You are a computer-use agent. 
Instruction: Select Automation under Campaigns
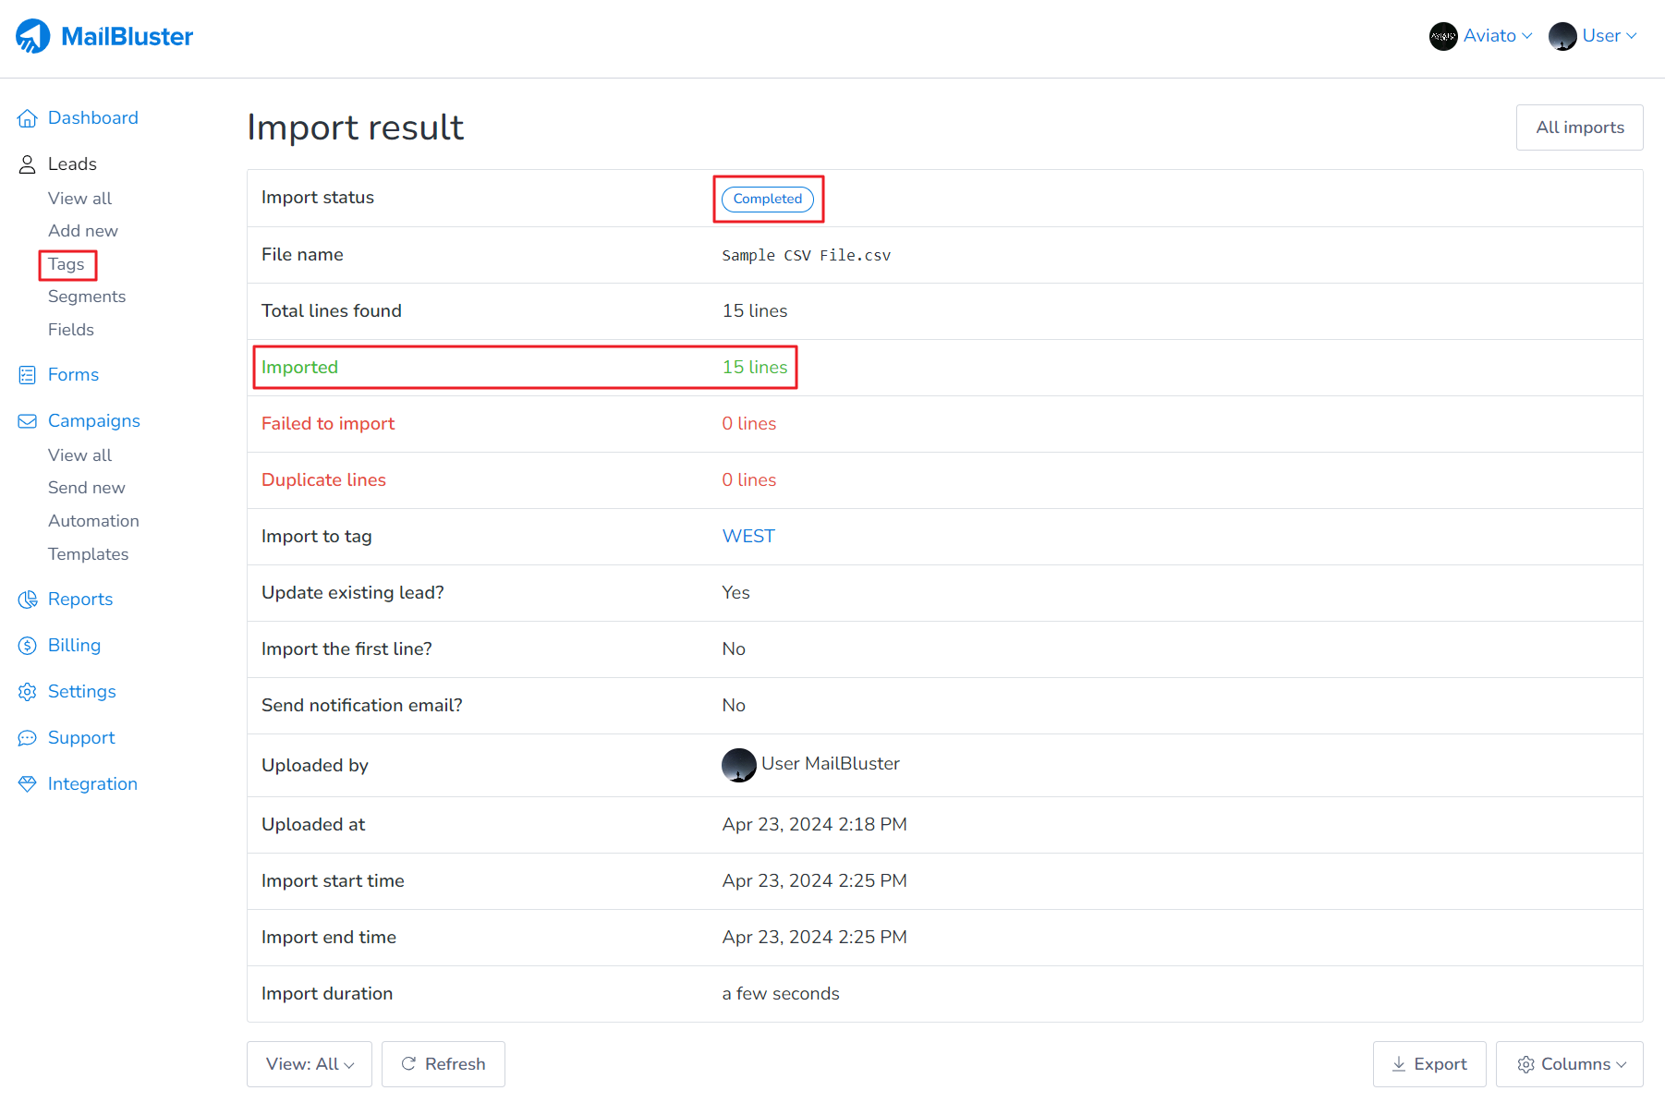[x=93, y=521]
